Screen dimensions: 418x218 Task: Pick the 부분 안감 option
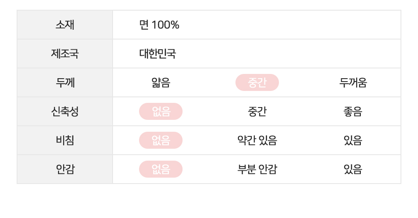pyautogui.click(x=257, y=169)
